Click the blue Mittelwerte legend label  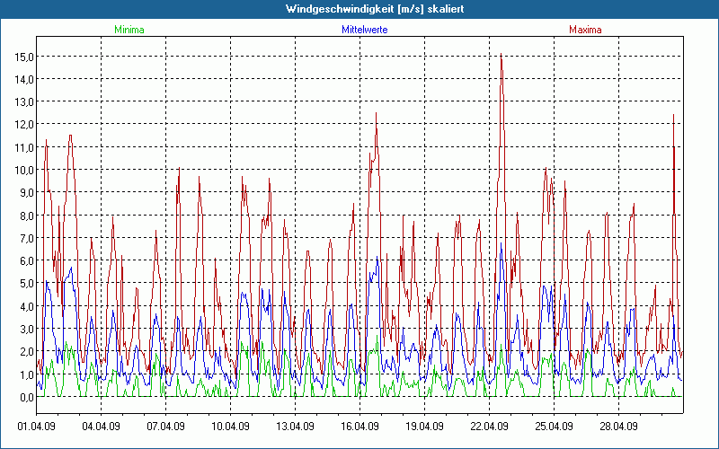(365, 30)
